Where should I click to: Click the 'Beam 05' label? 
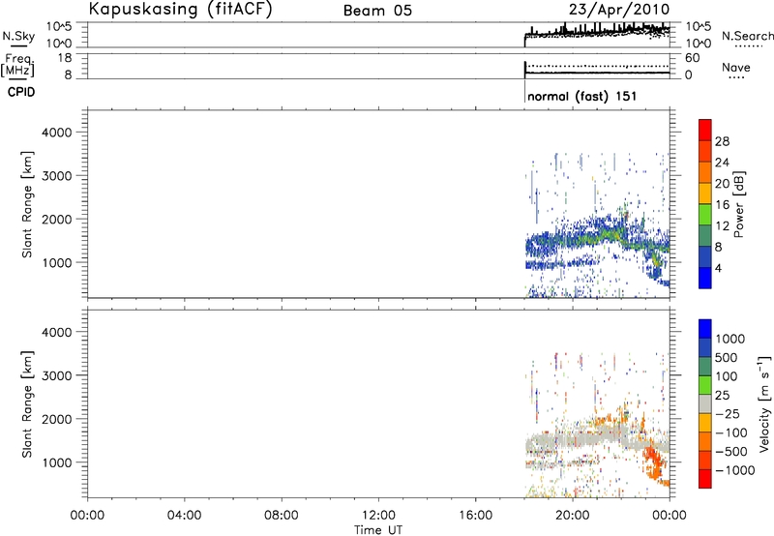pyautogui.click(x=377, y=11)
